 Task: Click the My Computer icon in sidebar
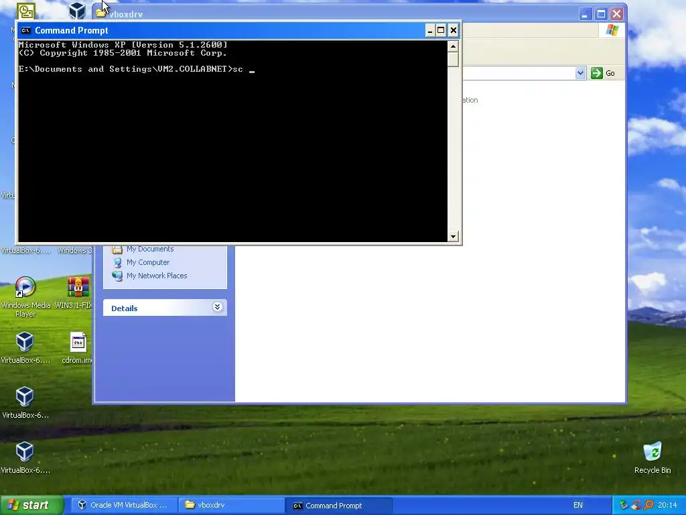click(117, 262)
